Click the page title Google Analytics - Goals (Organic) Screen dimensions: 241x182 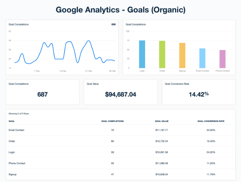click(120, 10)
